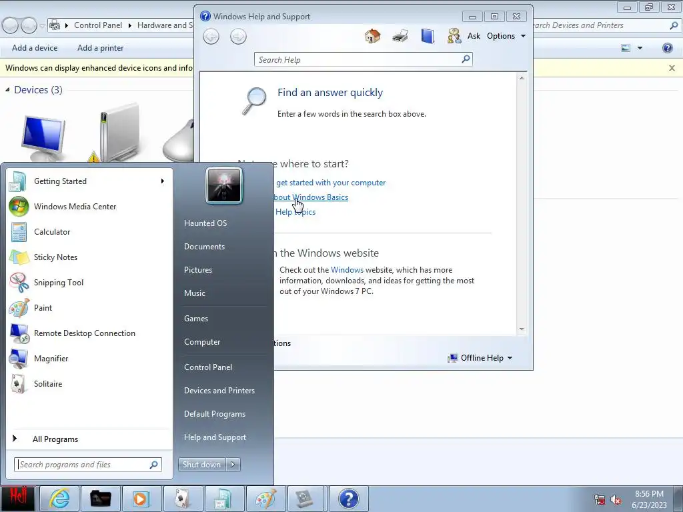The width and height of the screenshot is (683, 512).
Task: Click Help home icon in Help window
Action: click(372, 36)
